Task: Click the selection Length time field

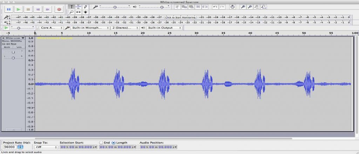Action: pos(118,147)
